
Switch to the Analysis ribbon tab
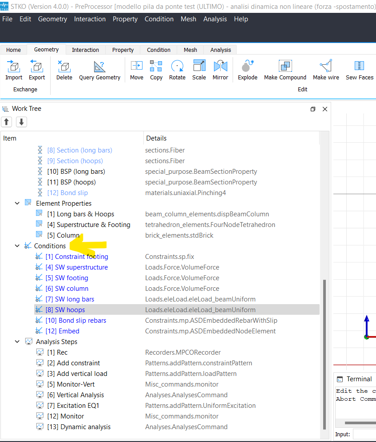pyautogui.click(x=221, y=50)
